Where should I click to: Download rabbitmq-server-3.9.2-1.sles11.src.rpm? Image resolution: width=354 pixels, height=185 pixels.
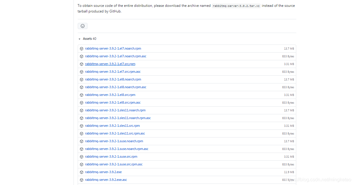(x=112, y=126)
